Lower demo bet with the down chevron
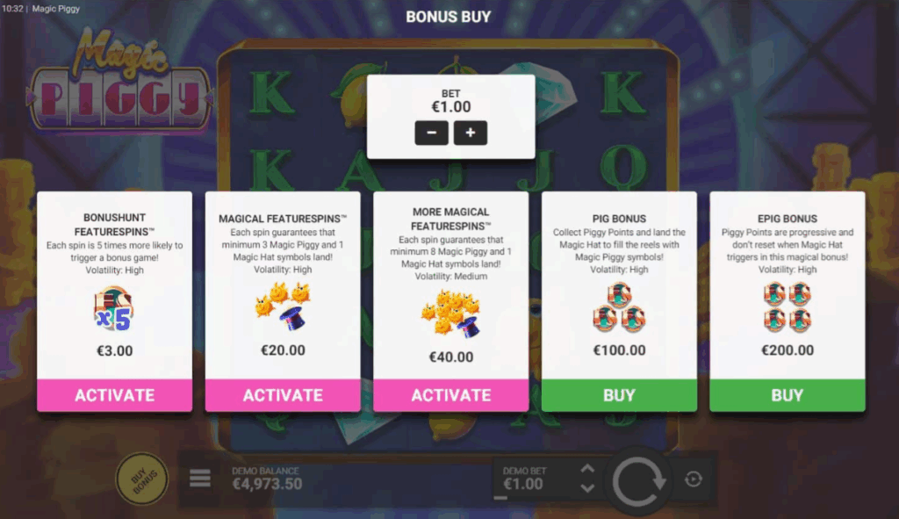The height and width of the screenshot is (519, 899). (x=587, y=488)
